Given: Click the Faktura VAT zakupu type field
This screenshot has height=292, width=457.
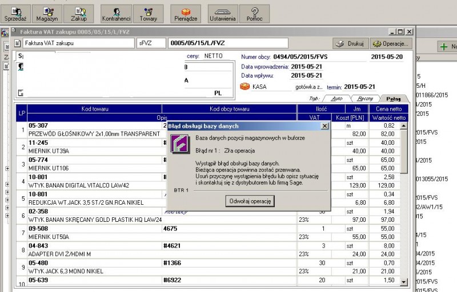Looking at the screenshot, I should tap(78, 43).
